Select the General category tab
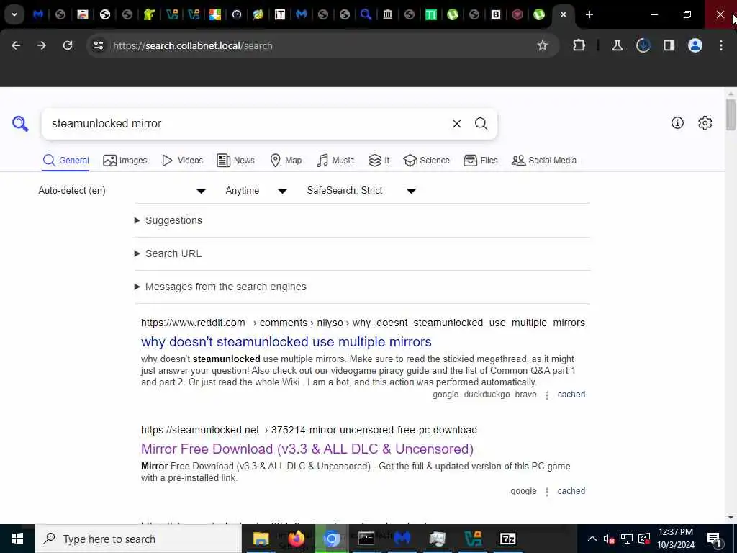737x553 pixels. click(65, 161)
